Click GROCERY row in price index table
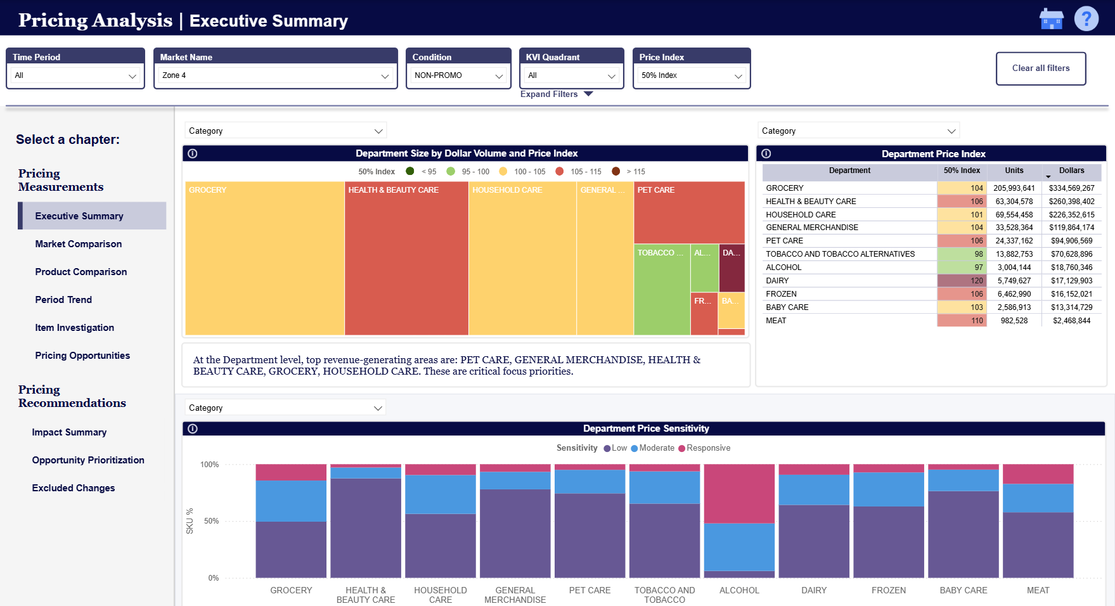The height and width of the screenshot is (606, 1115). coord(931,188)
